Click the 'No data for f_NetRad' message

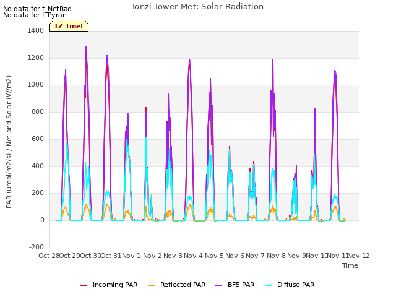tap(37, 9)
